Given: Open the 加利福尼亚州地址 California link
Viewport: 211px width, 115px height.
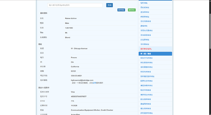Looking at the screenshot, I should point(147,76).
